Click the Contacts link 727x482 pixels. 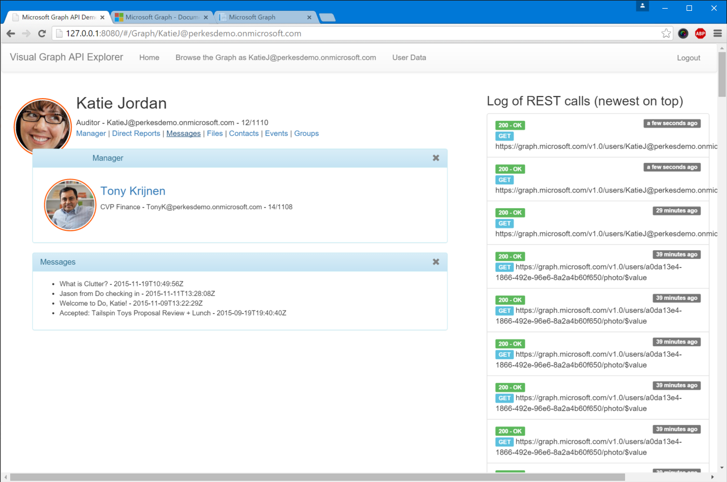tap(244, 133)
